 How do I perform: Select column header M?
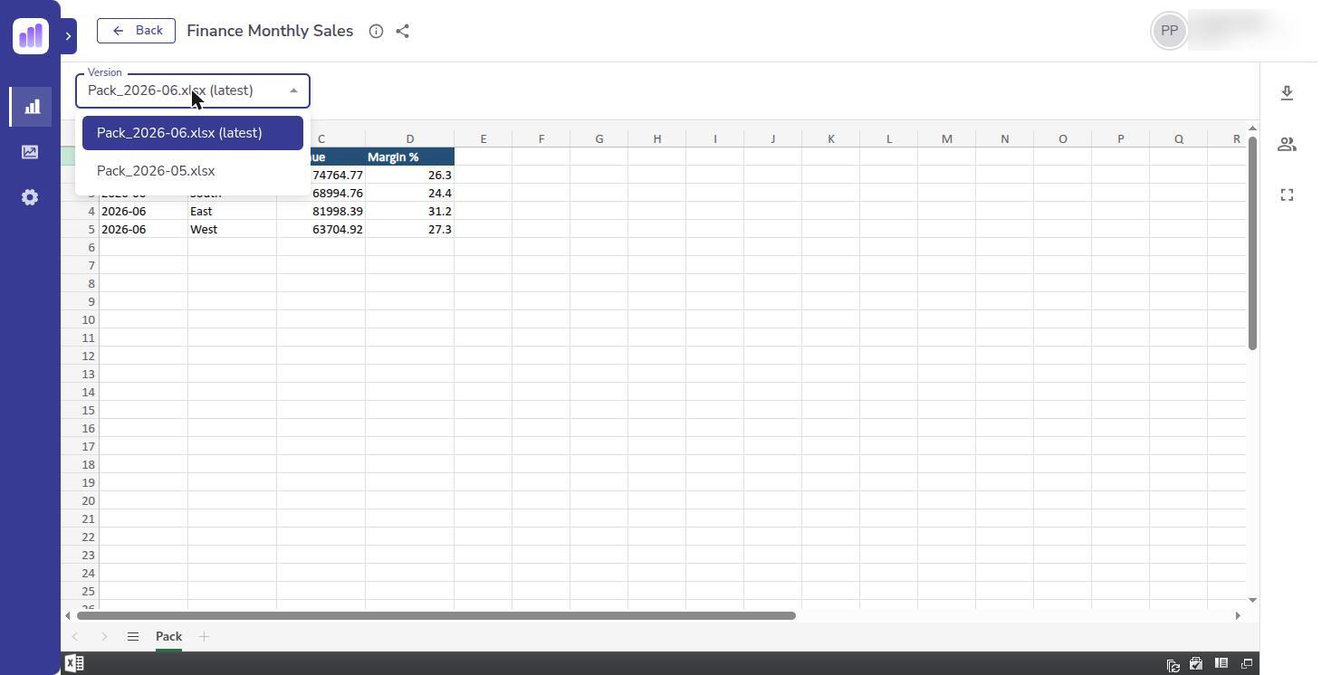[946, 138]
